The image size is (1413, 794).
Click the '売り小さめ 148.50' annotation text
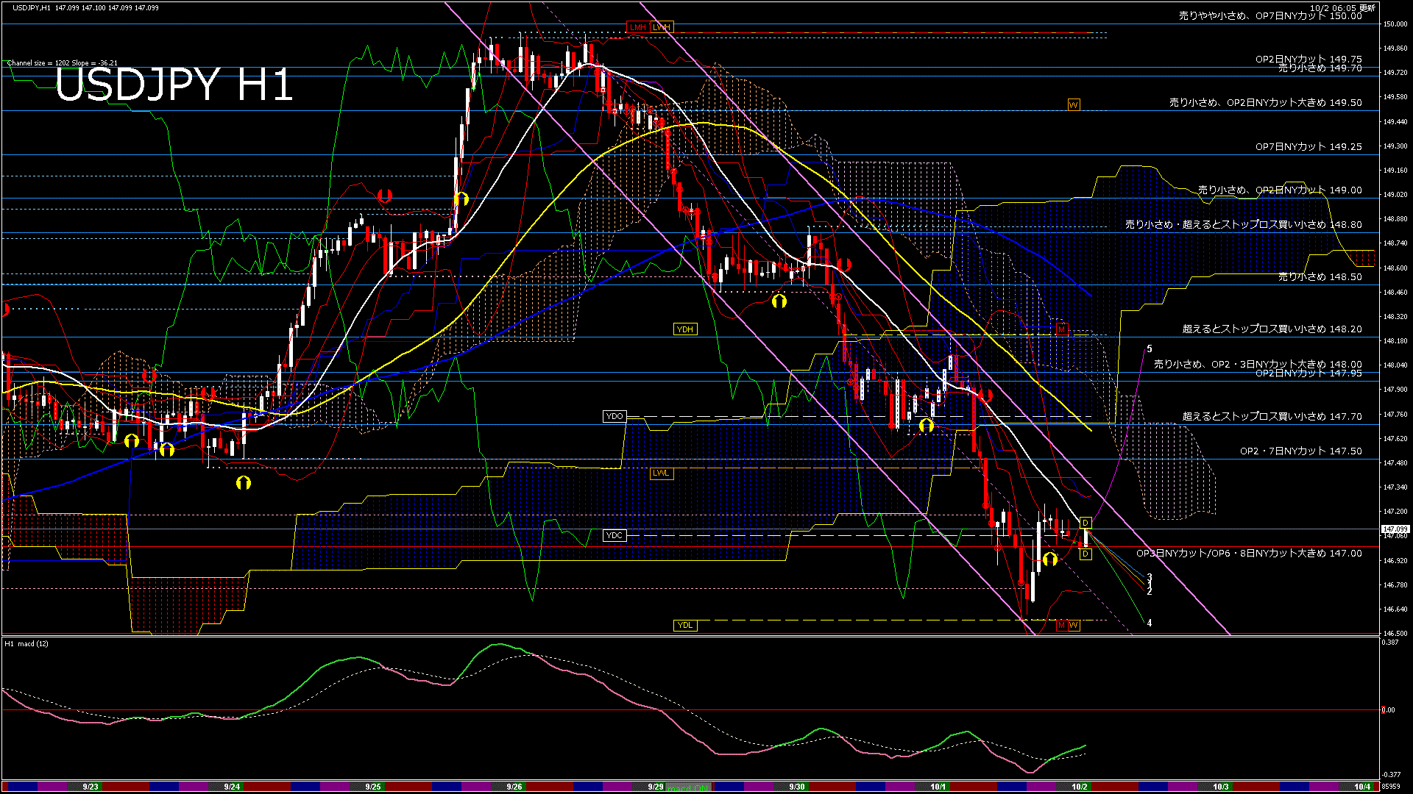(1320, 277)
